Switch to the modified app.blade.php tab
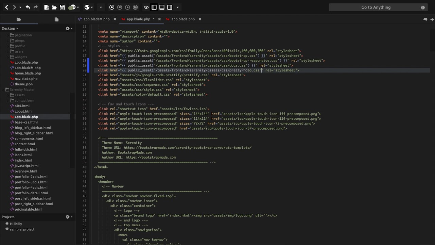This screenshot has width=435, height=245. [x=138, y=19]
